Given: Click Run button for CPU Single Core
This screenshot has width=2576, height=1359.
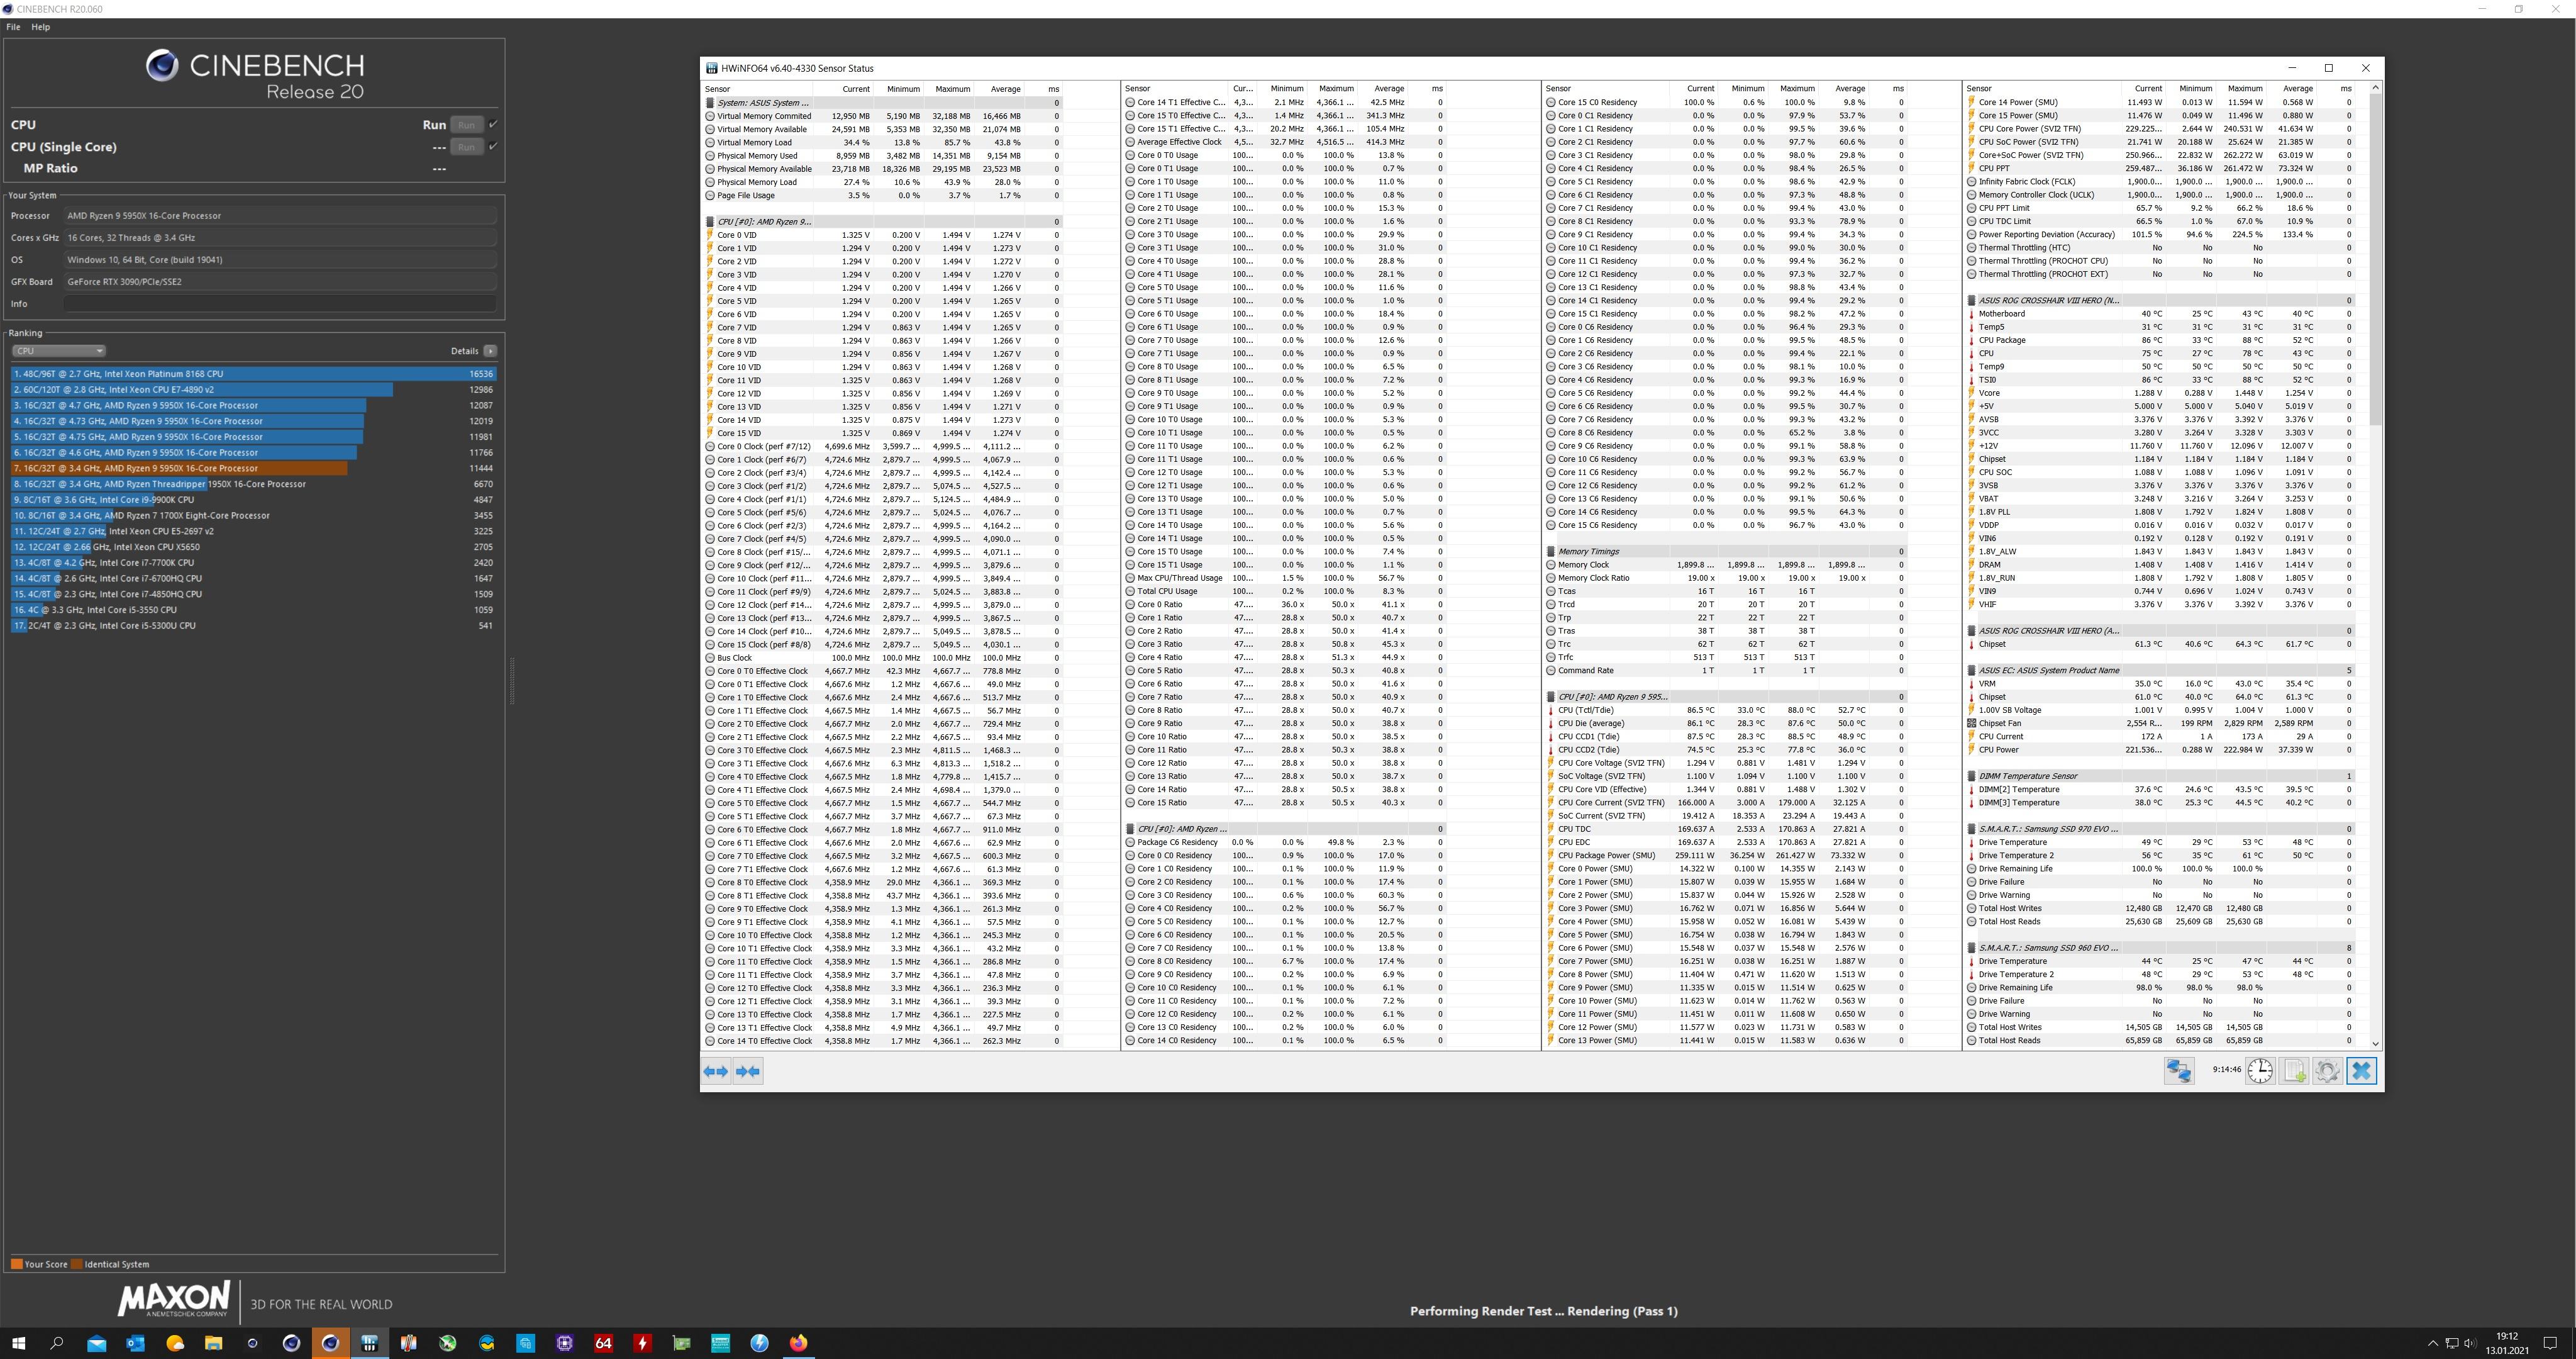Looking at the screenshot, I should pyautogui.click(x=466, y=147).
